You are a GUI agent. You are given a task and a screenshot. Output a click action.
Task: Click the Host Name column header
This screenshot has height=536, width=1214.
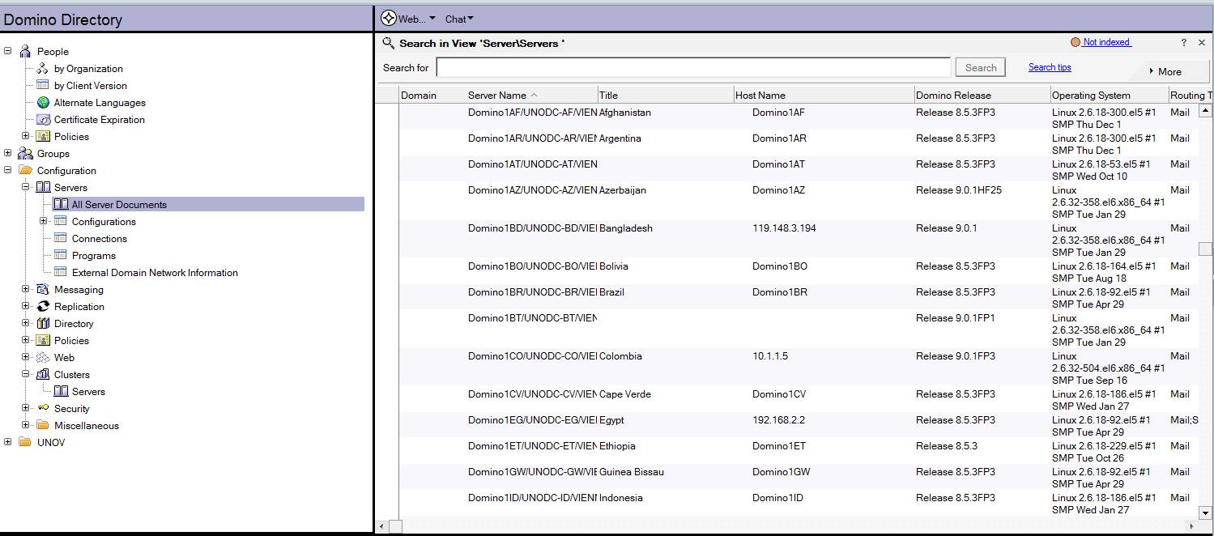824,96
